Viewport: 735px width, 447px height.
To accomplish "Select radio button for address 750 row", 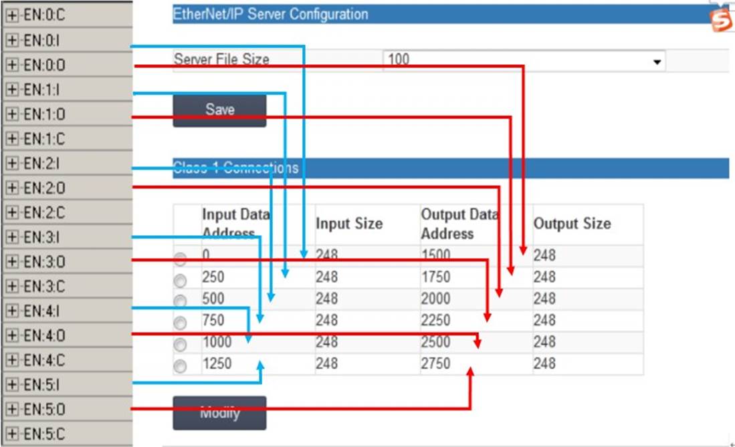I will click(180, 323).
